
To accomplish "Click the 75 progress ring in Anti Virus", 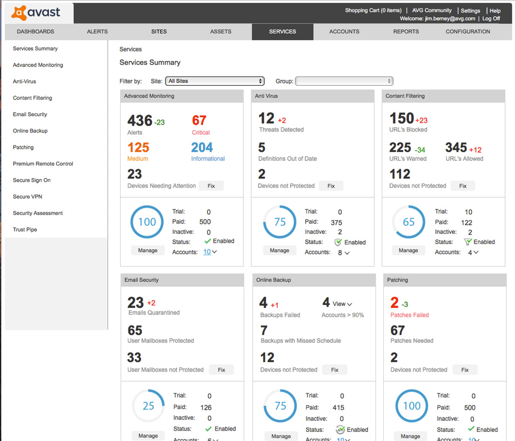I will (x=280, y=222).
